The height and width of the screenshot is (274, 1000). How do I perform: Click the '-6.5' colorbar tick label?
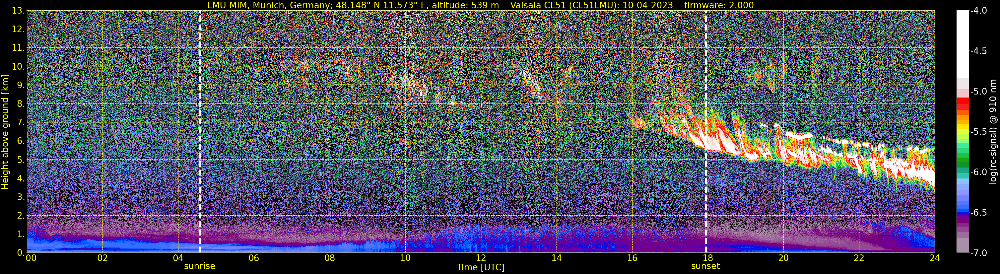pyautogui.click(x=978, y=213)
